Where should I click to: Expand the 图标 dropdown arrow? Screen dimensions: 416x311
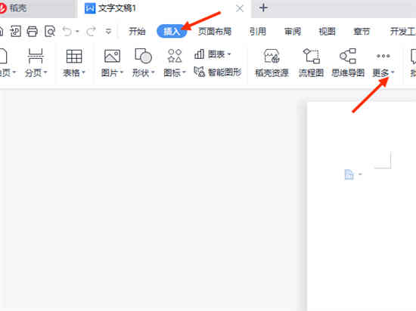click(x=184, y=72)
